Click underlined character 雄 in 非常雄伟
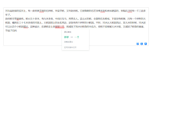Viewport: 181px width, 113px height. 18,19
